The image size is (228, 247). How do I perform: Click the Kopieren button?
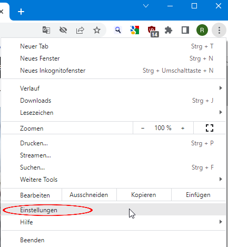click(x=144, y=195)
